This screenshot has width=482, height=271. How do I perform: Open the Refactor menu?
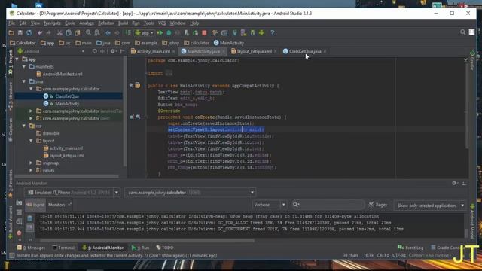[x=105, y=23]
